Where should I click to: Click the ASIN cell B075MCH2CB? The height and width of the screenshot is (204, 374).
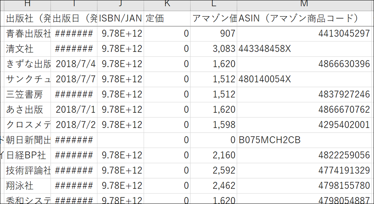point(304,140)
